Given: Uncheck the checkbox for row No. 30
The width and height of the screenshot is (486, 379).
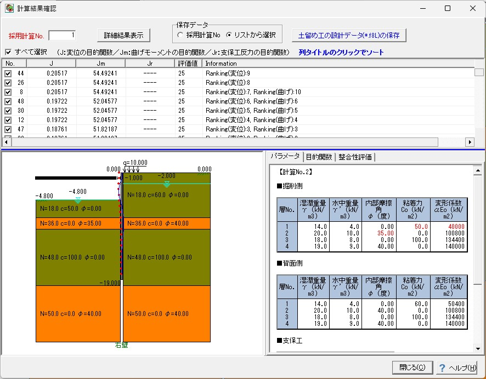Looking at the screenshot, I should [x=8, y=111].
